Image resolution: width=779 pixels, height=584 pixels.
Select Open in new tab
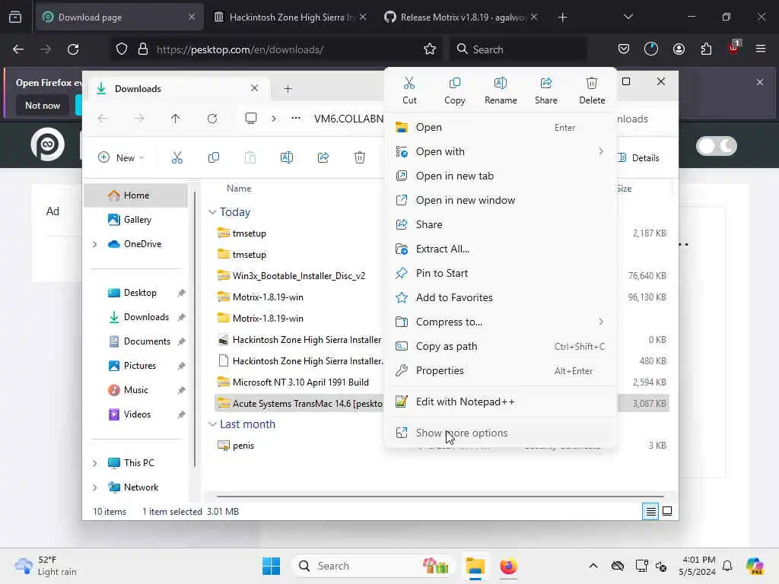pyautogui.click(x=501, y=176)
